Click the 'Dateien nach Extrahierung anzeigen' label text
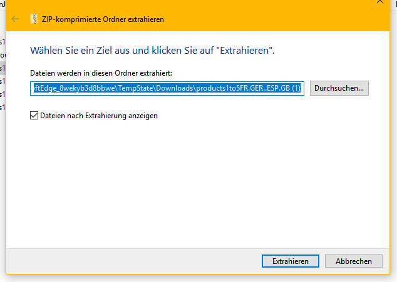Screen dimensions: 397x282 point(98,116)
